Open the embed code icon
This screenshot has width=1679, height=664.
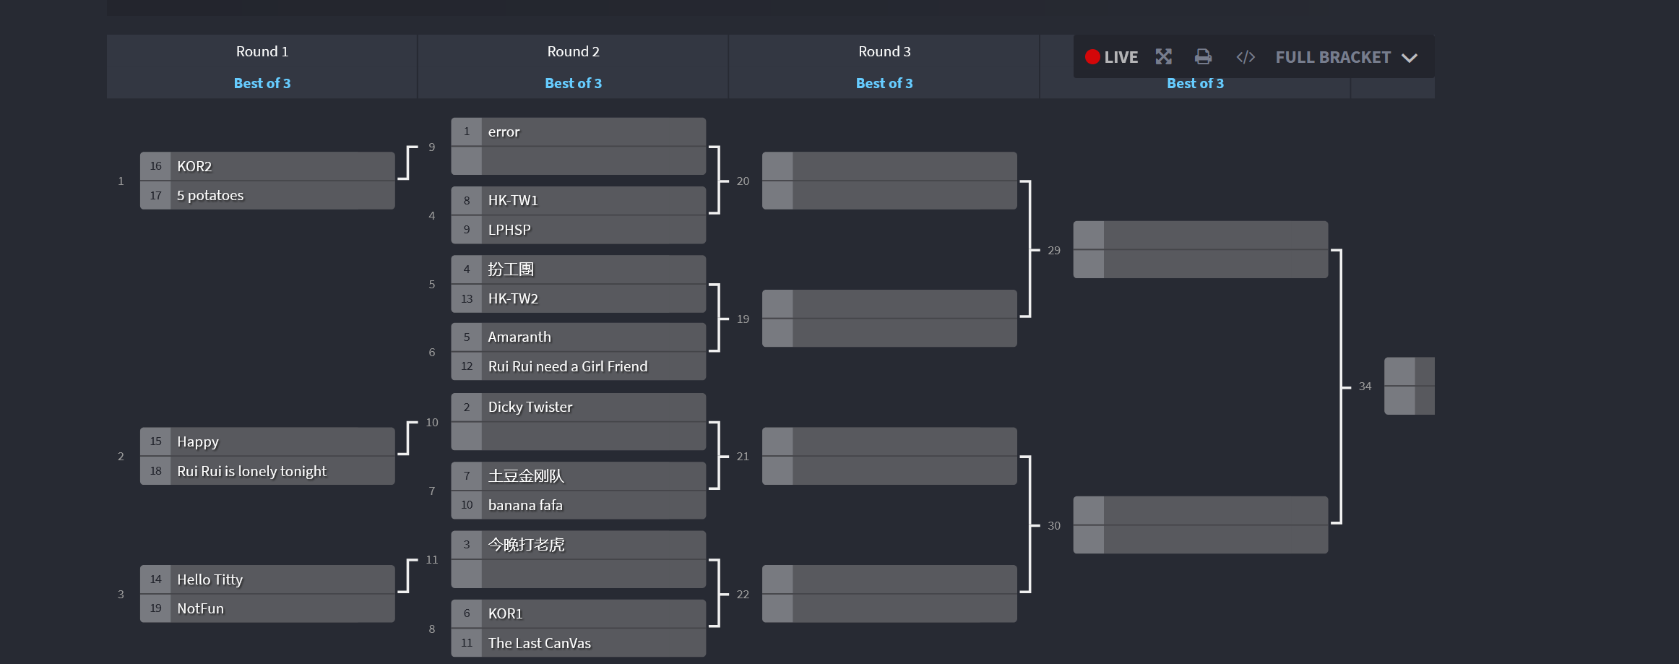(x=1246, y=57)
